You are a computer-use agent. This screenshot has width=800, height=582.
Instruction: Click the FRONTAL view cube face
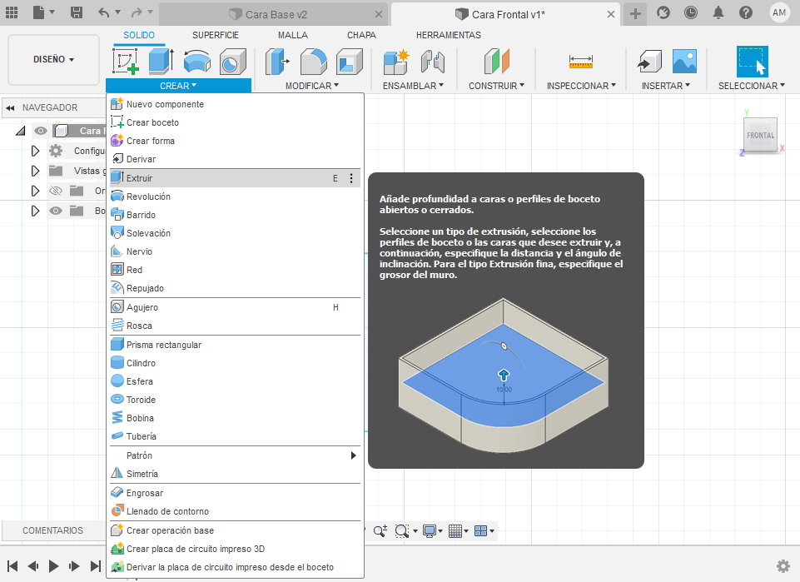pos(760,135)
